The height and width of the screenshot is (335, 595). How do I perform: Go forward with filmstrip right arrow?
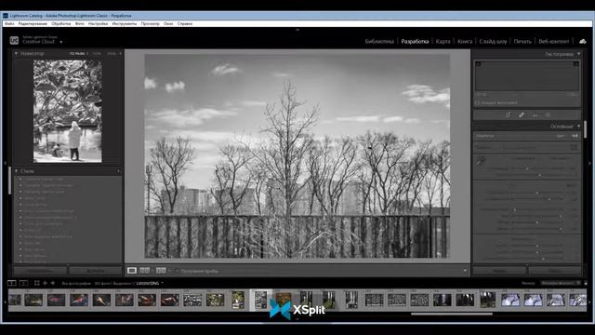53,283
